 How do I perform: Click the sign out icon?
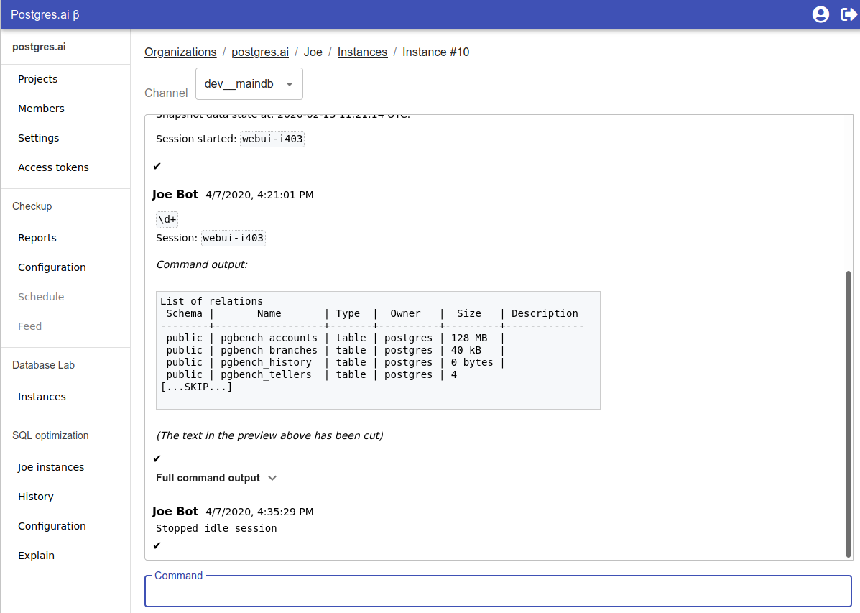click(x=849, y=14)
